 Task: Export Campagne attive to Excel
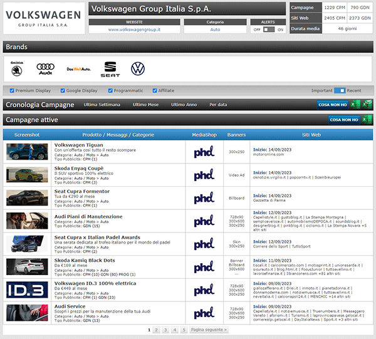[366, 119]
